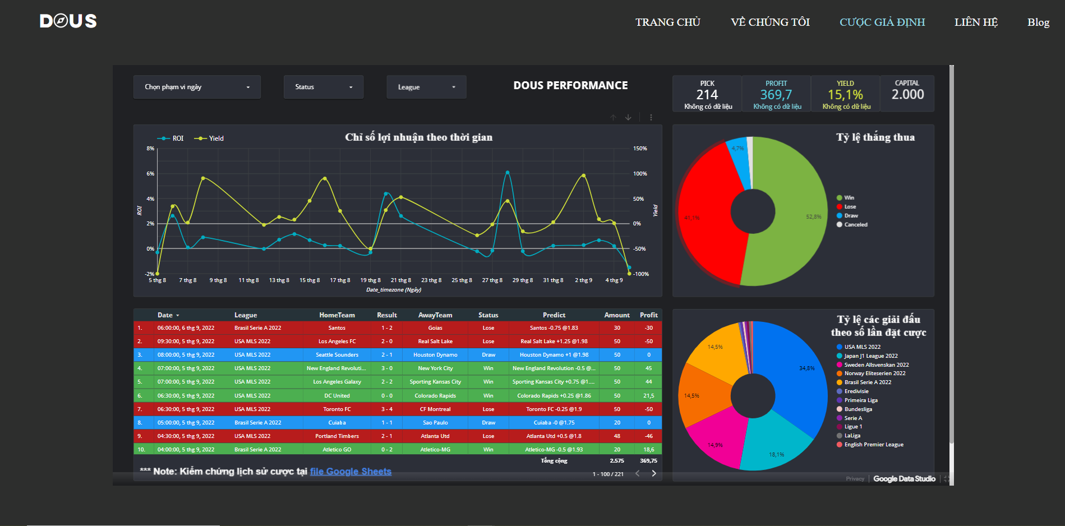Click the drill up arrow above chart
1065x526 pixels.
coord(613,117)
